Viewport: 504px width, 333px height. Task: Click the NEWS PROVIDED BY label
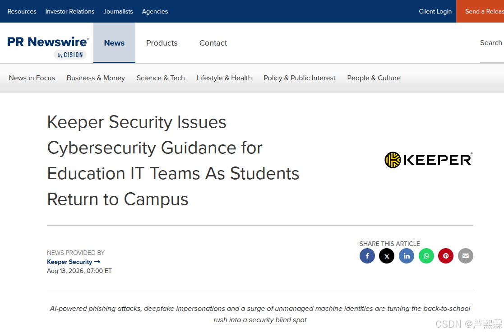pos(76,253)
